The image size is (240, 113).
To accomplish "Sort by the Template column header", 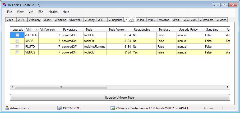I will [167, 30].
